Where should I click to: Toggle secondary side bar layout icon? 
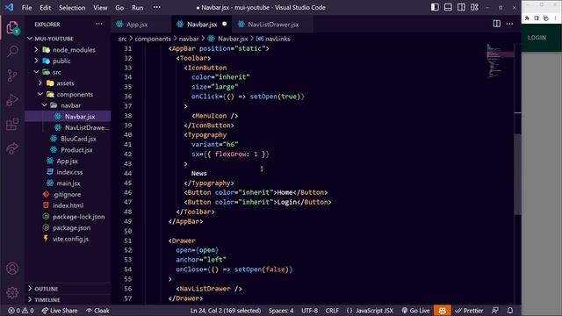[461, 7]
